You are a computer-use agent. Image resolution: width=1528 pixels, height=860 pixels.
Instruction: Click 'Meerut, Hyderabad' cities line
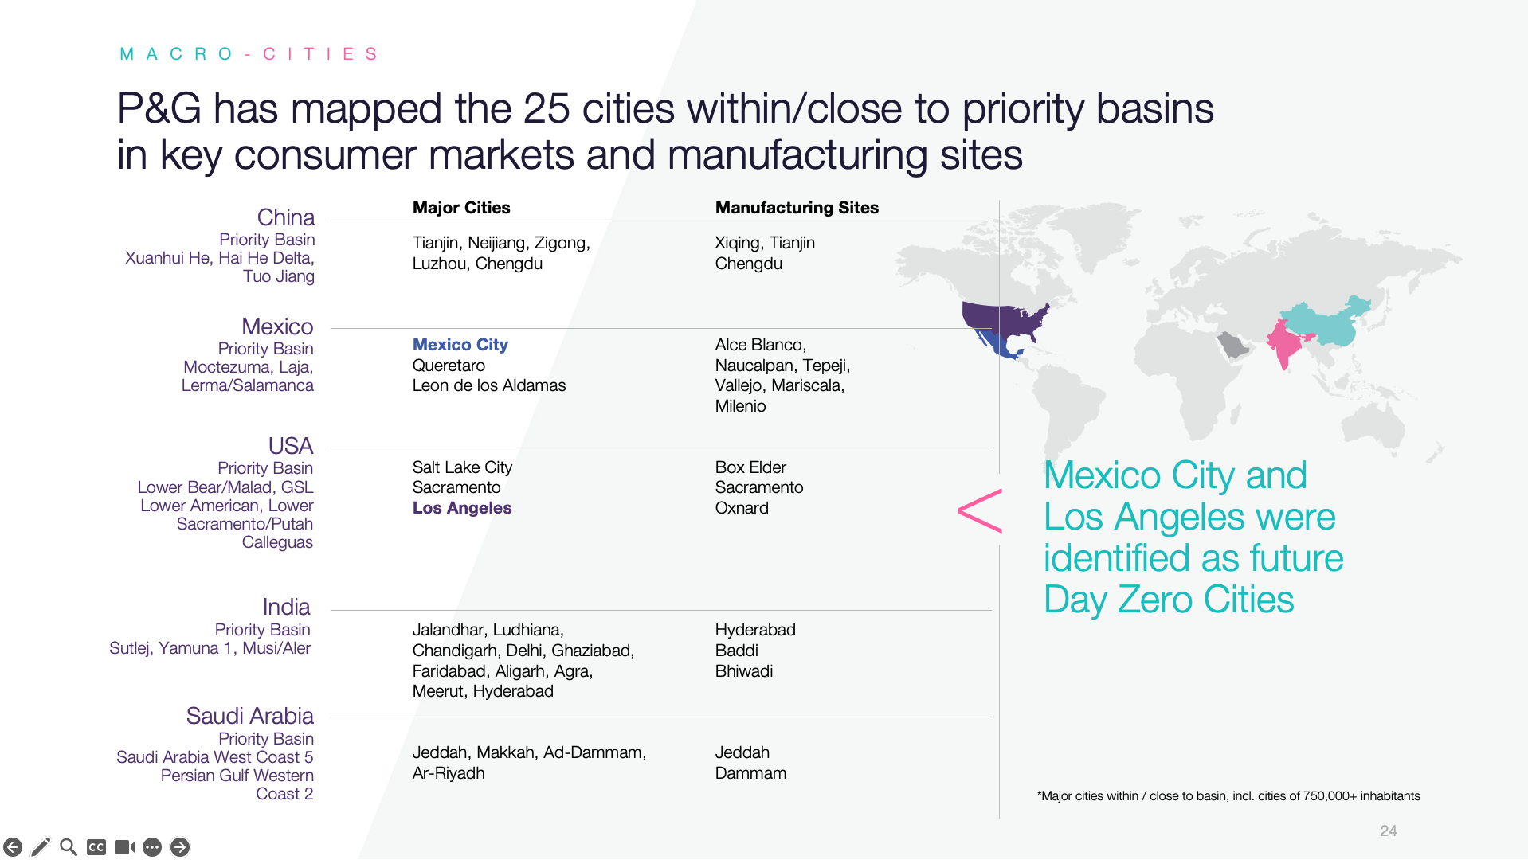tap(483, 691)
